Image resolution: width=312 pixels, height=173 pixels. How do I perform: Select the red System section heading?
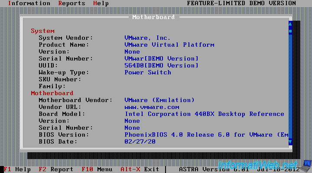[42, 31]
